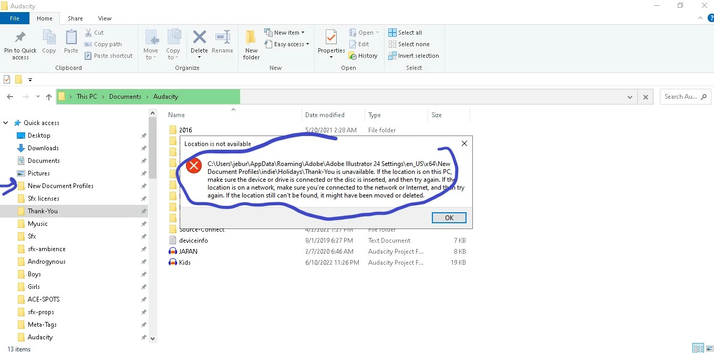The image size is (714, 353).
Task: Click Invert selection in ribbon
Action: (413, 56)
